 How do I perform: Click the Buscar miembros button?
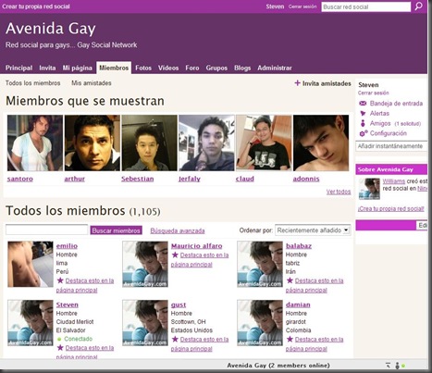pyautogui.click(x=117, y=230)
